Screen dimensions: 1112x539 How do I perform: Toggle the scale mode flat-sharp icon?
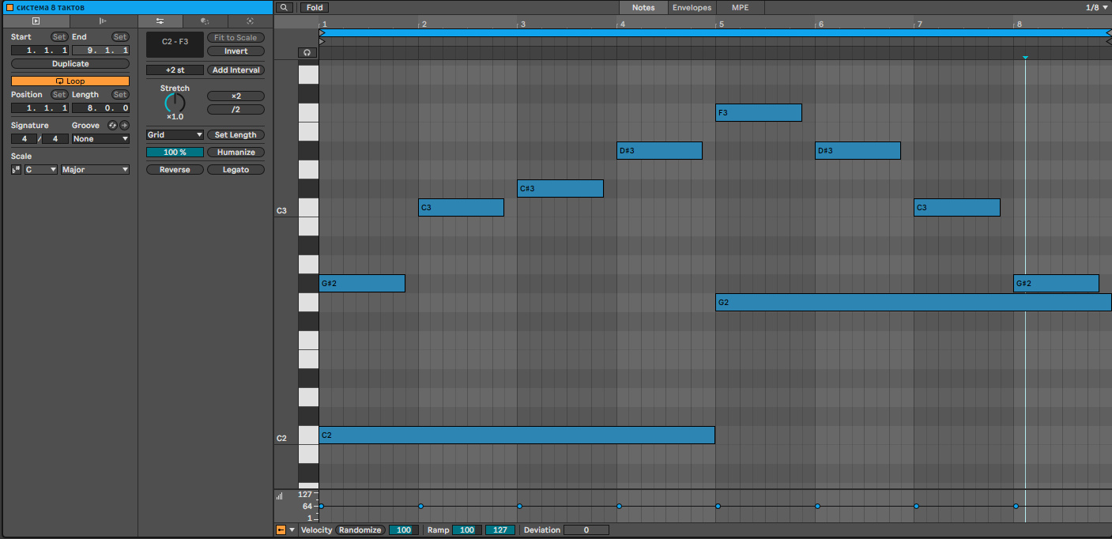17,170
